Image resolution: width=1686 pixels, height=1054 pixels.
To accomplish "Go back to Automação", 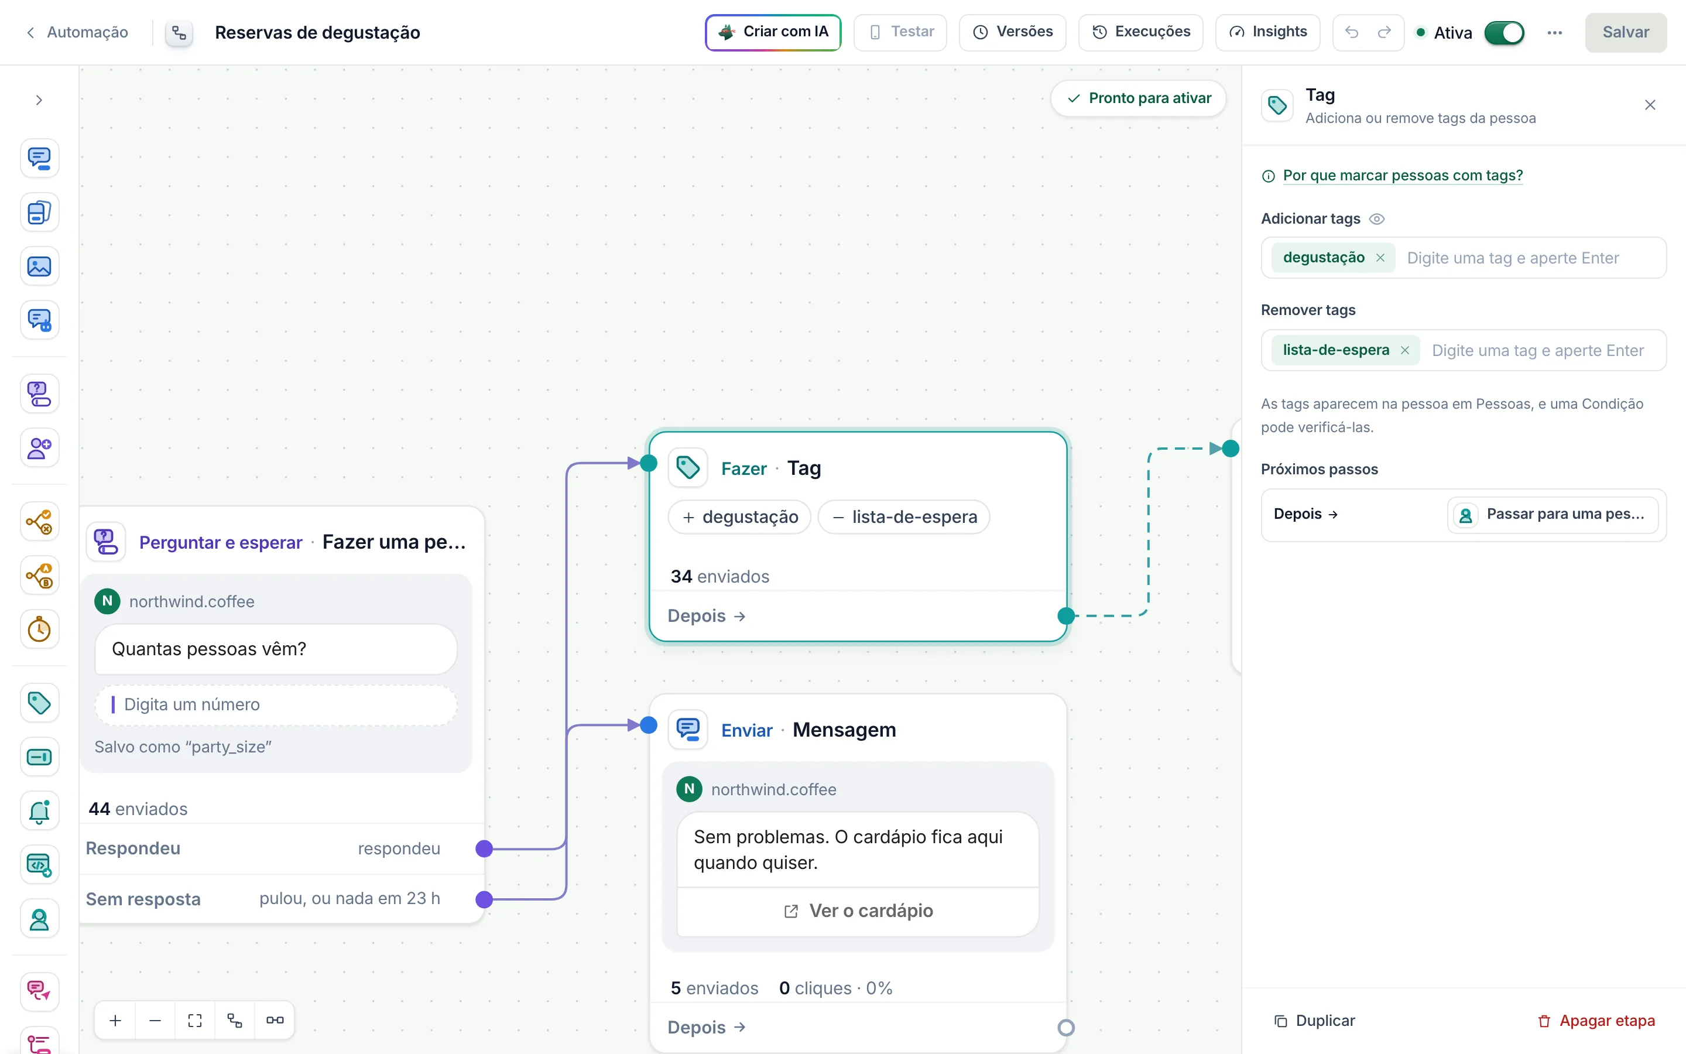I will pyautogui.click(x=77, y=32).
